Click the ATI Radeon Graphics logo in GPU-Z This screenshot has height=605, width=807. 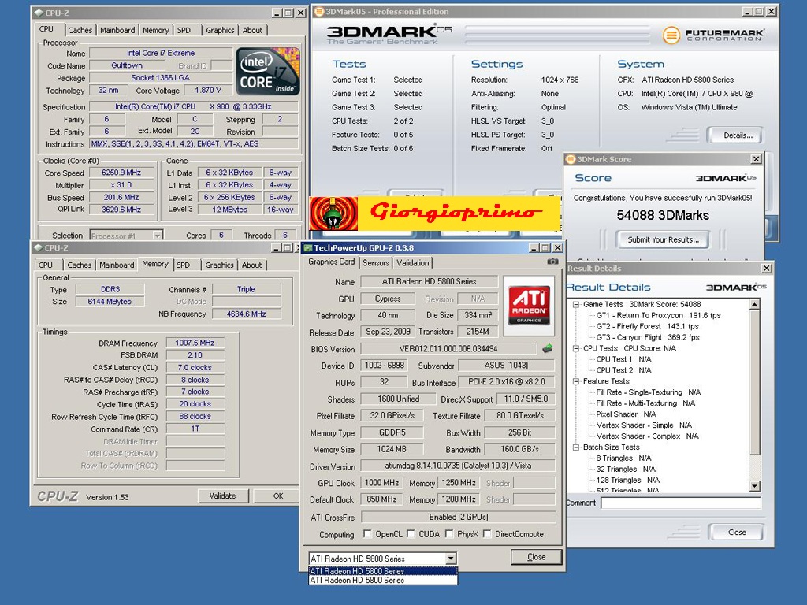pos(529,305)
